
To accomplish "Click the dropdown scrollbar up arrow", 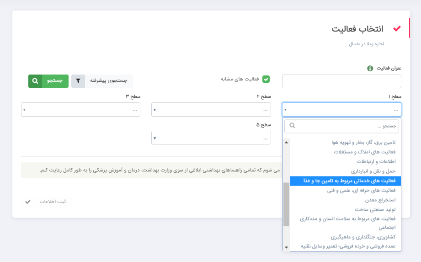I will tap(286, 142).
